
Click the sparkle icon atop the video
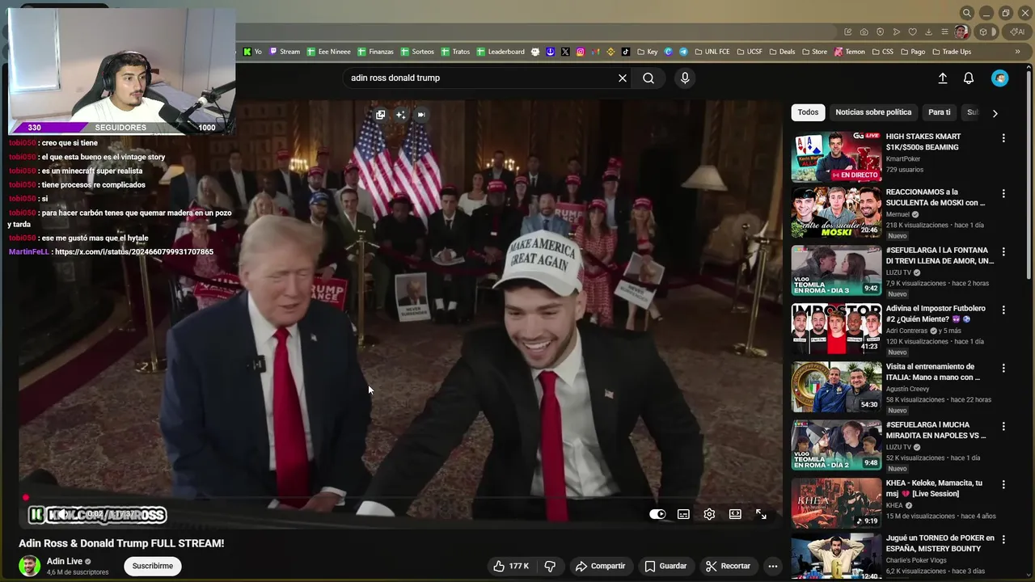tap(400, 115)
